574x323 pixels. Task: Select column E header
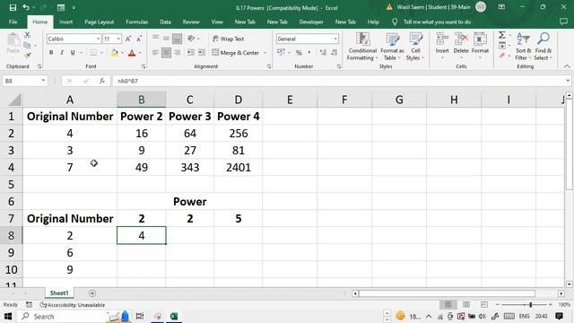click(290, 100)
